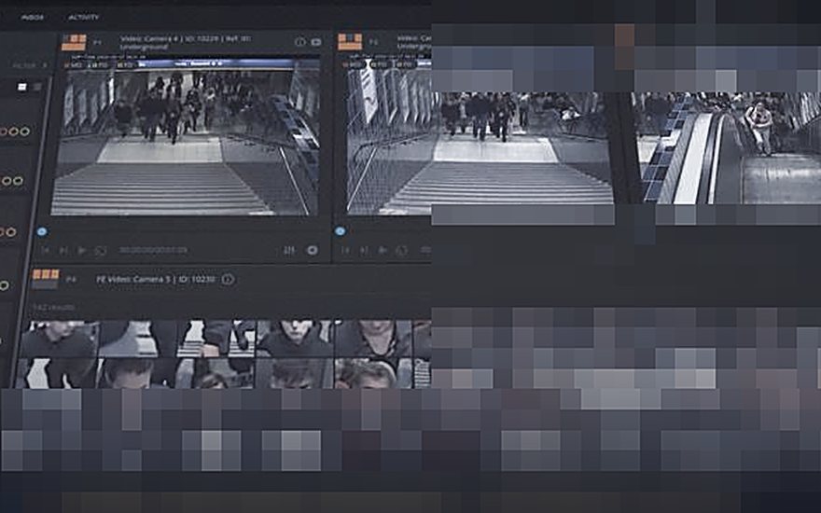
Task: Click the eye icon in Camera 4 controls
Action: [x=312, y=250]
